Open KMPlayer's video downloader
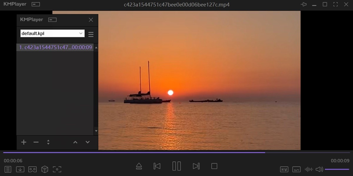The image size is (353, 176). coord(20,169)
